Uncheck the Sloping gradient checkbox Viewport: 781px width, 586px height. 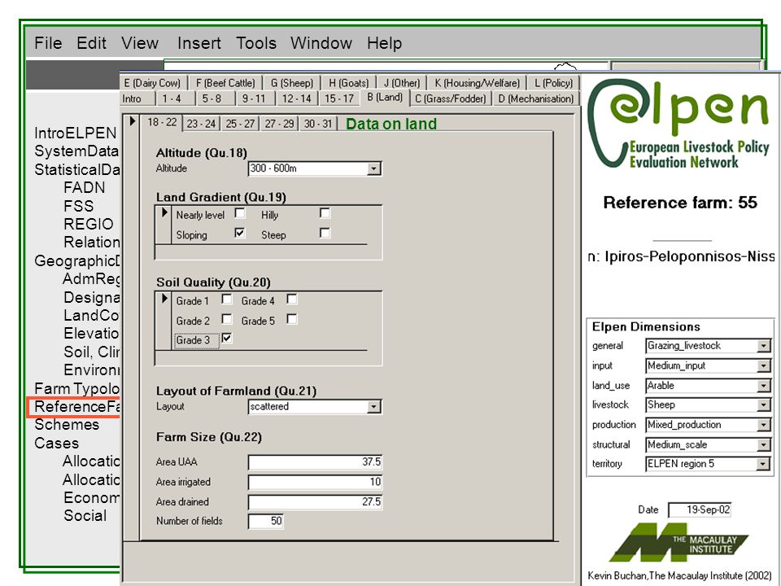pos(240,233)
